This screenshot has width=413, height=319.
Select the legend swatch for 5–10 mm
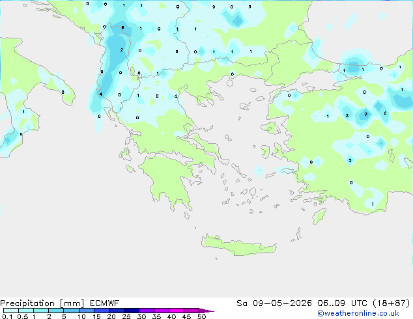(x=71, y=311)
